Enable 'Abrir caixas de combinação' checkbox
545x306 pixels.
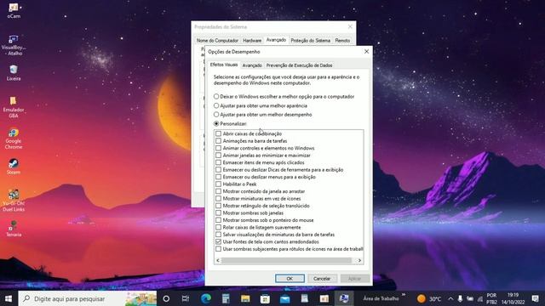point(218,133)
